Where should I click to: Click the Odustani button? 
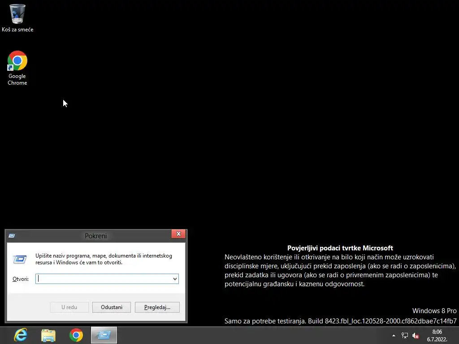[x=112, y=307]
